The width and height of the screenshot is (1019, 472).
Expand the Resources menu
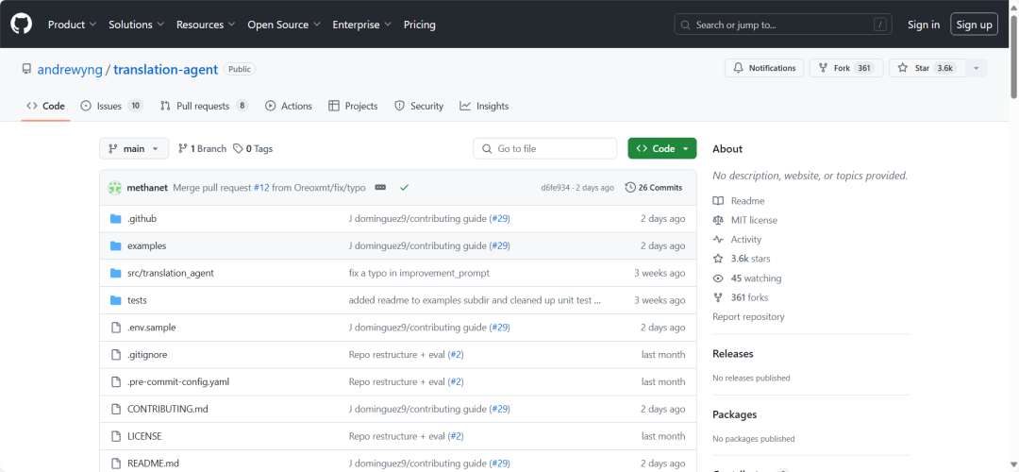click(x=206, y=25)
